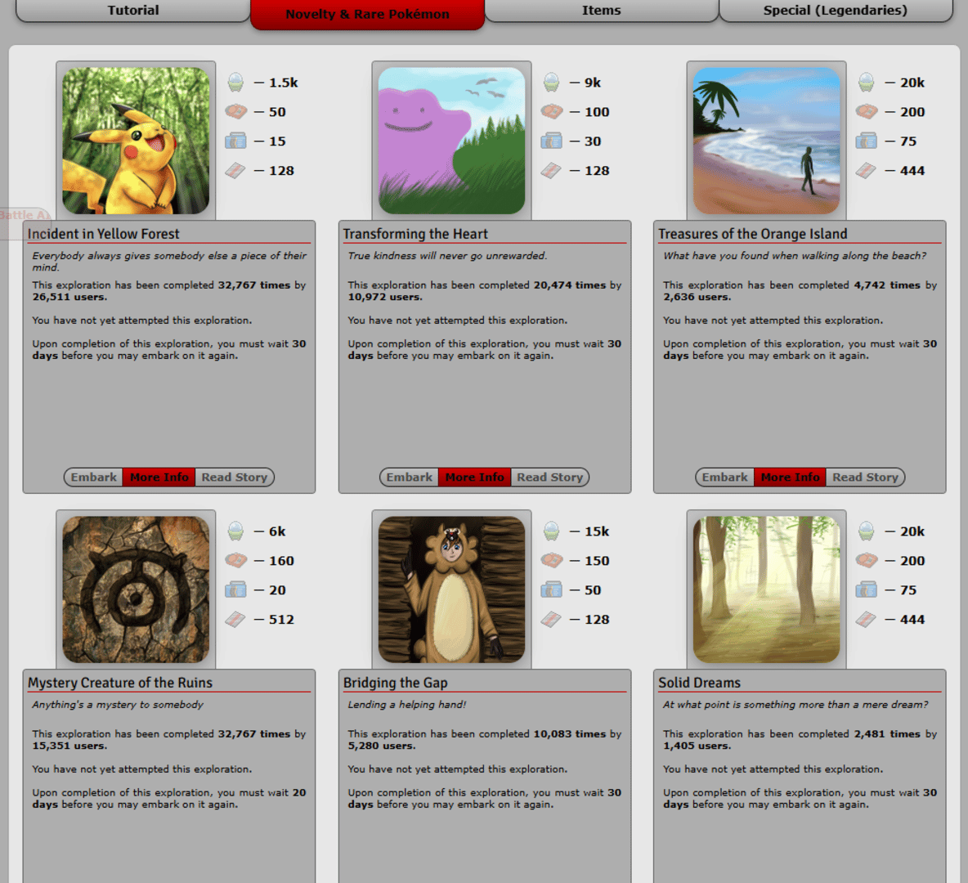Image resolution: width=968 pixels, height=883 pixels.
Task: Click the cost icon next to 6k
Action: [x=235, y=531]
